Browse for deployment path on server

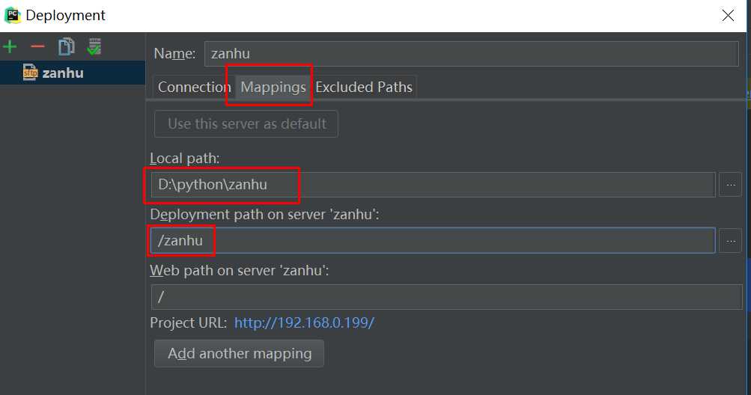point(730,241)
